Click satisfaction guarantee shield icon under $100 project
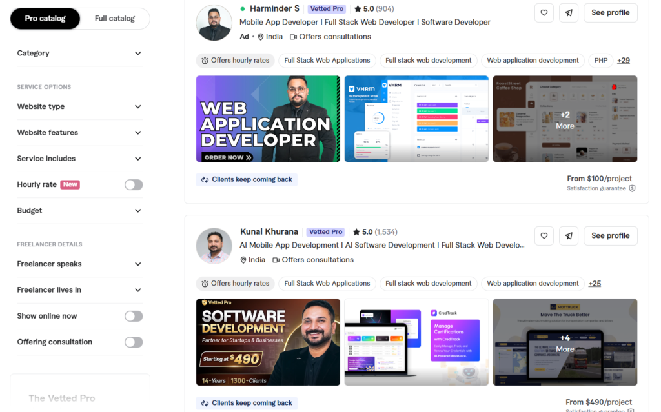 (632, 188)
